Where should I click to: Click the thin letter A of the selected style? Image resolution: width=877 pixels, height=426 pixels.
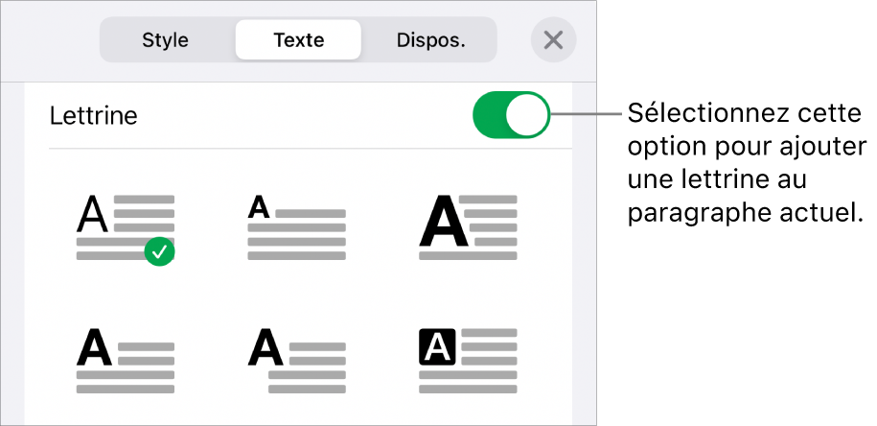(x=91, y=215)
